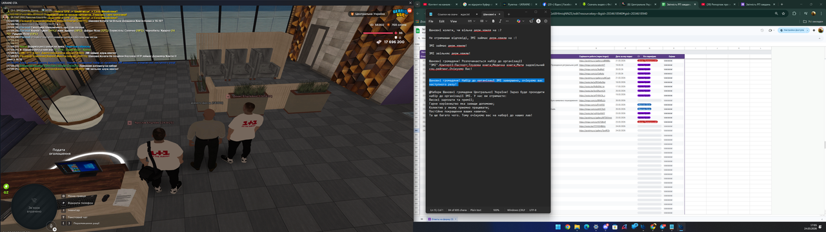826x232 pixels.
Task: Switch to the 'Ссылки на скачк' Notepad tab
Action: (447, 14)
